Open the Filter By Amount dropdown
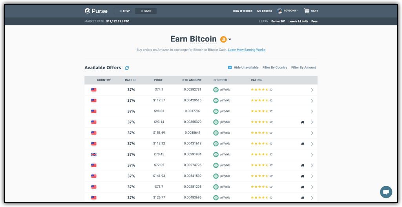Screen dimensions: 402x207 point(303,67)
